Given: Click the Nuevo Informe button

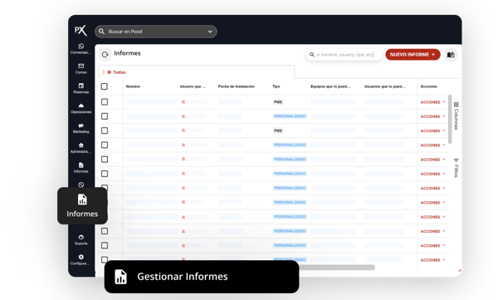Looking at the screenshot, I should click(x=413, y=54).
